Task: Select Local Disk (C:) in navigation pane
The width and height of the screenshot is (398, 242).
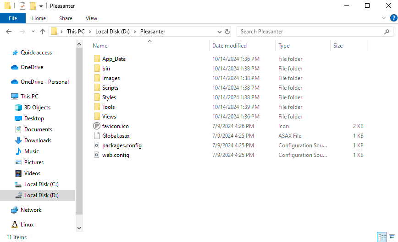Action: (41, 184)
